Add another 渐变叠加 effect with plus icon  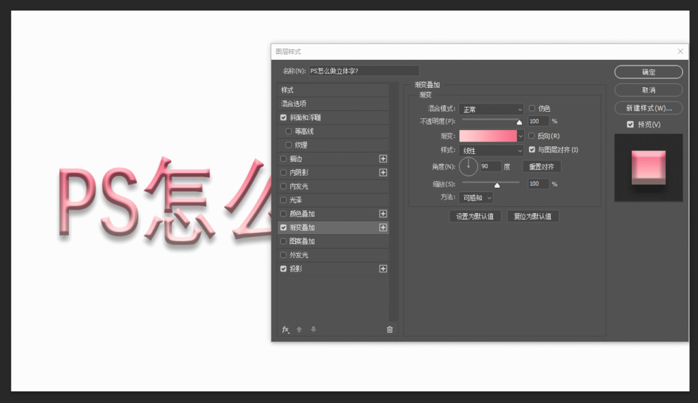[x=383, y=228]
